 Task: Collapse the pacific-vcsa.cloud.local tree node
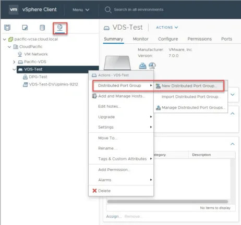[x=5, y=40]
